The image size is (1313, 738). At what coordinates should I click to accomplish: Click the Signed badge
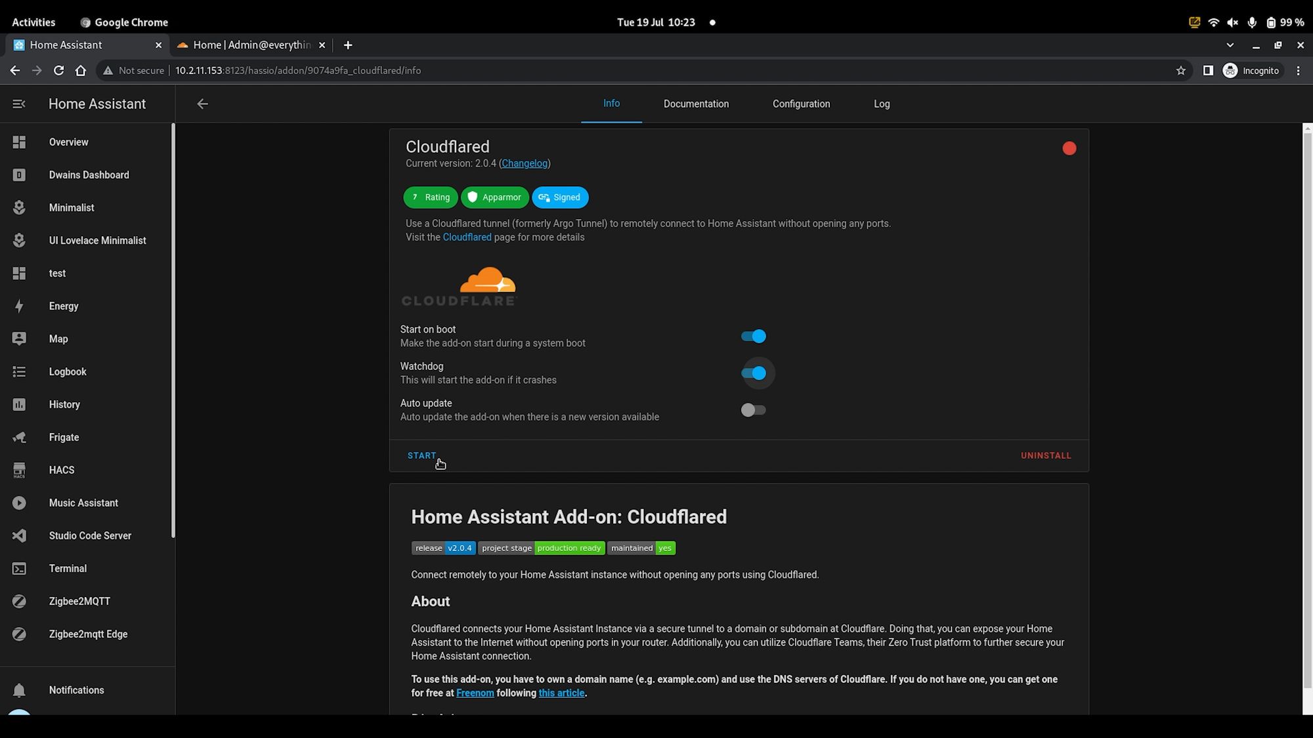point(560,197)
